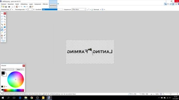Select the Rectangle Select tool
The width and height of the screenshot is (179, 100).
tap(2, 16)
